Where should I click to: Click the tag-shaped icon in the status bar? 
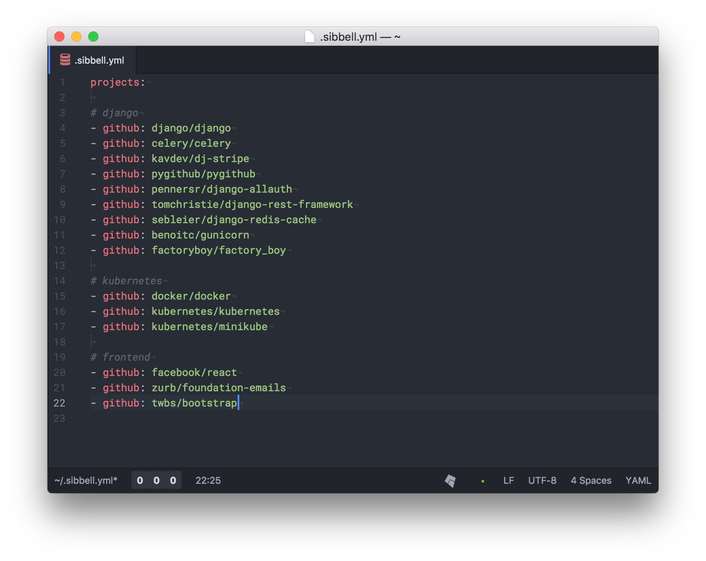point(450,481)
